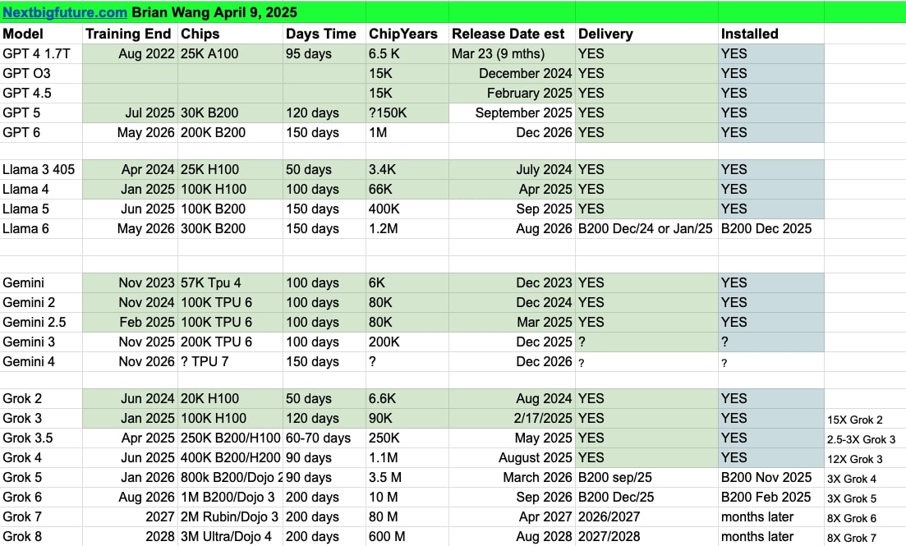Click the '200K TPU 6' chips cell
This screenshot has width=906, height=546.
230,342
